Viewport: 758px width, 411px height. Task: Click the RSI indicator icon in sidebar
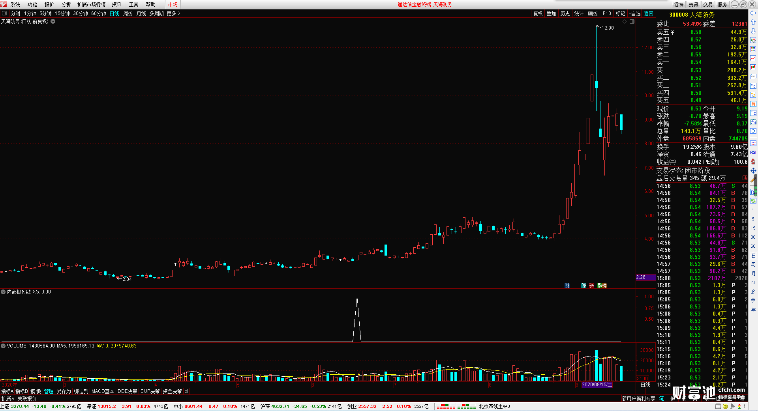point(753,152)
